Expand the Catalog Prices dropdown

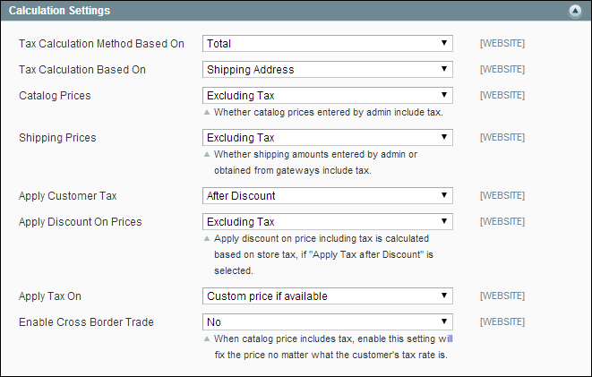click(327, 95)
